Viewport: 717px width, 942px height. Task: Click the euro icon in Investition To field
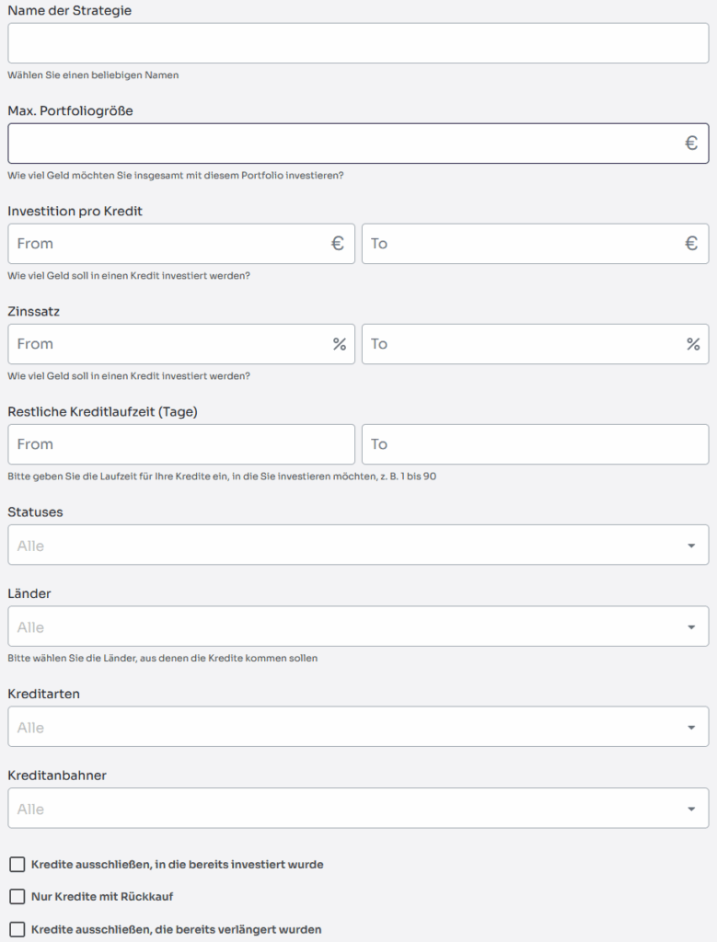691,244
